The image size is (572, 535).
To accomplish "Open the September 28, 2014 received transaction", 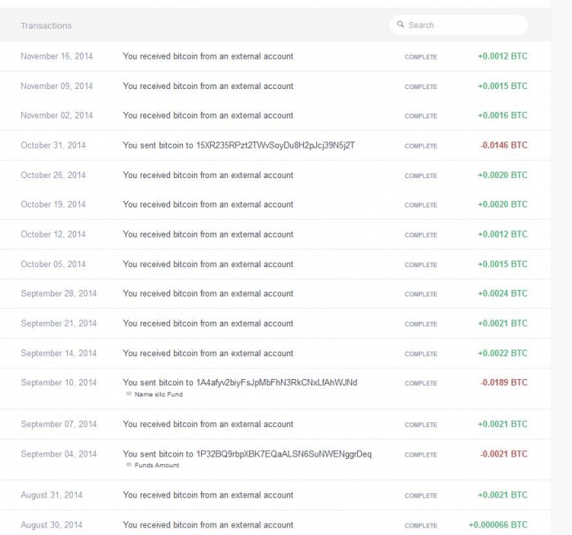I will 208,293.
